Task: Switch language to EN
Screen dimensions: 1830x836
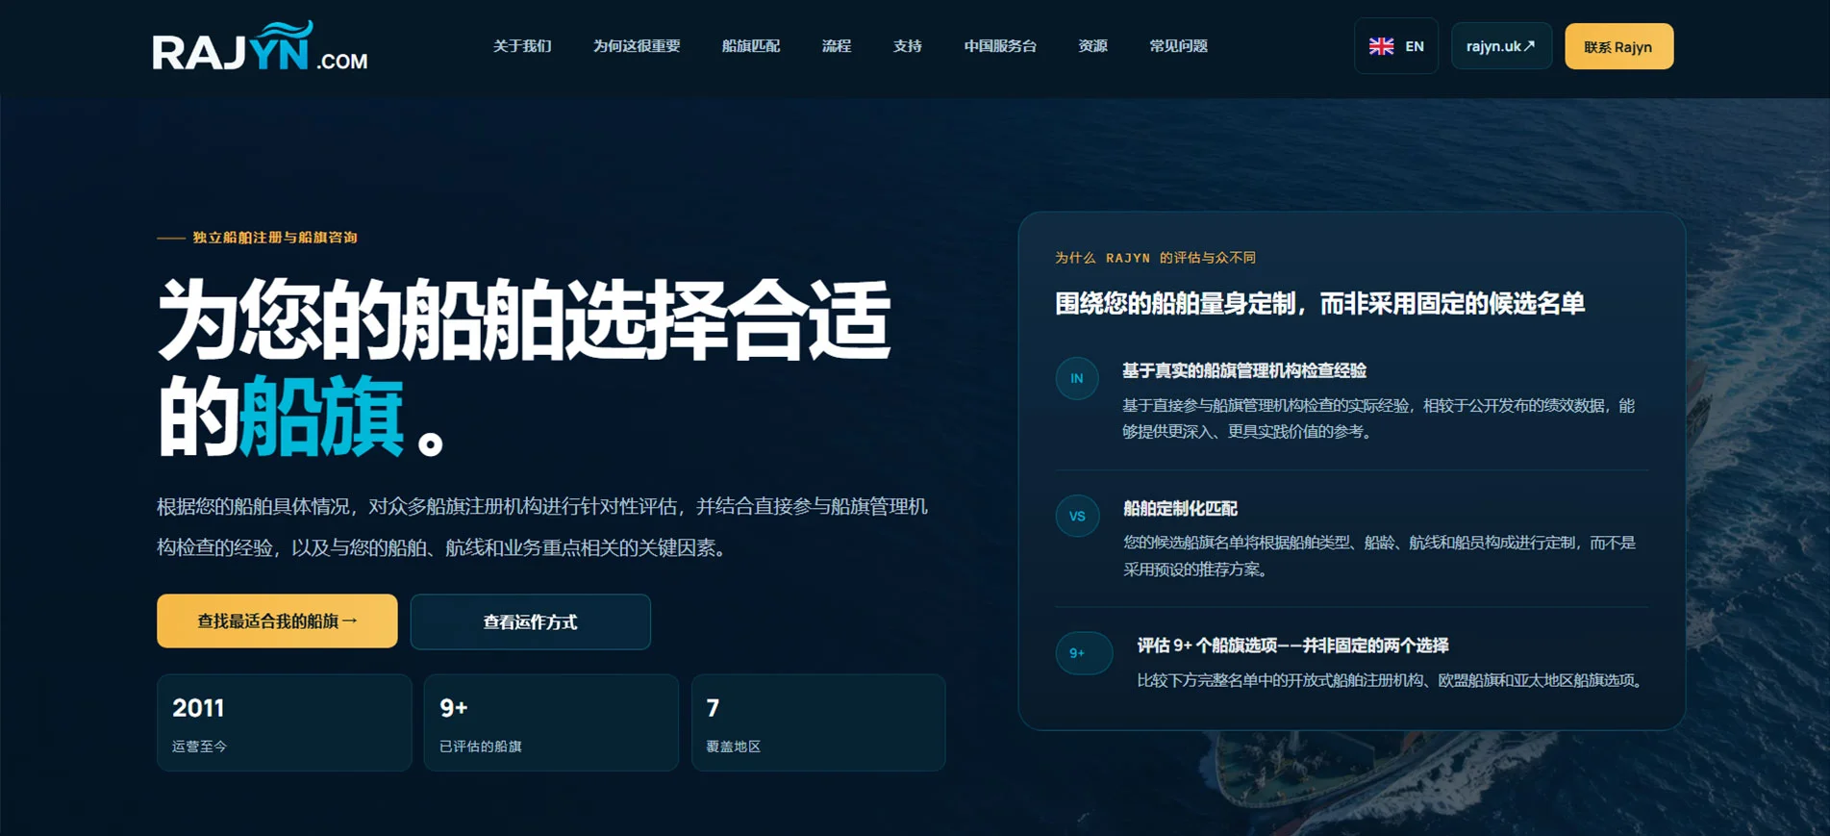Action: [x=1396, y=46]
